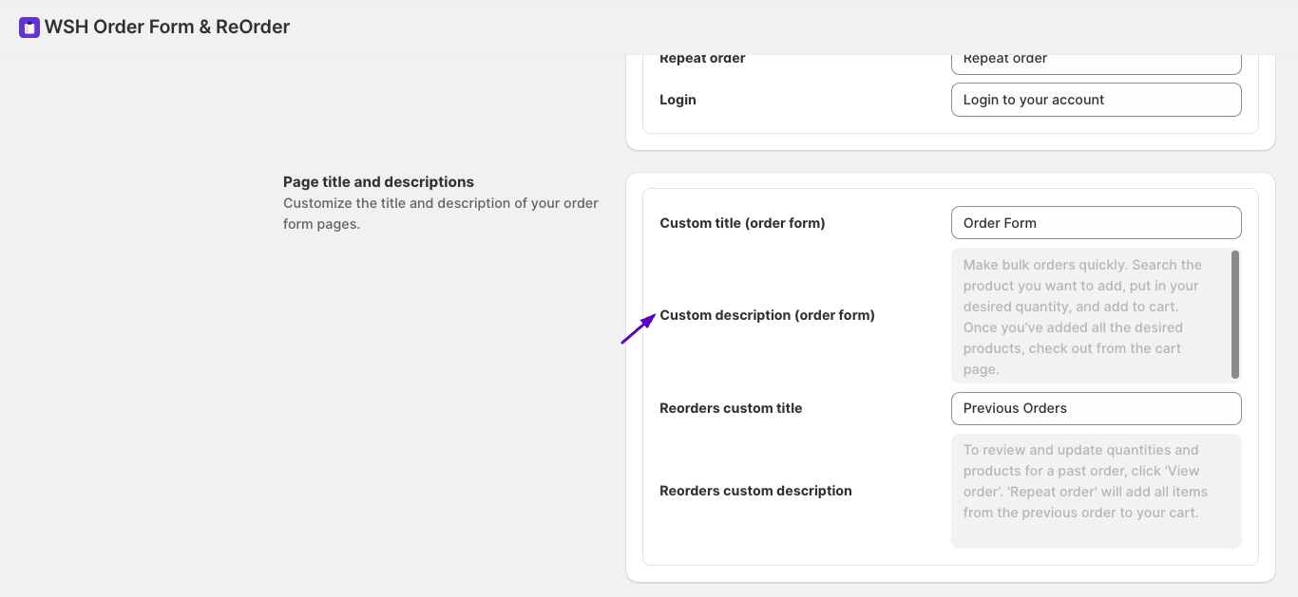Click the 'To review and update quantities' textarea
Viewport: 1298px width, 597px height.
coord(1096,491)
